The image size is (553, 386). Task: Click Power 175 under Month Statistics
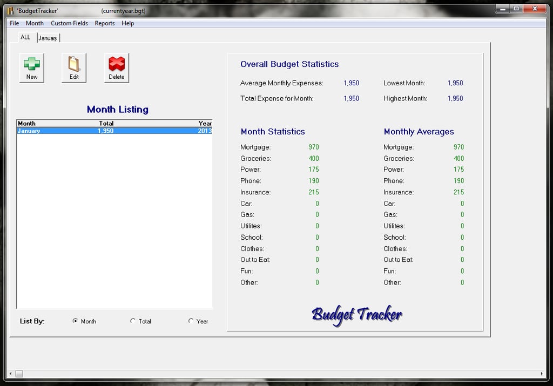(314, 170)
